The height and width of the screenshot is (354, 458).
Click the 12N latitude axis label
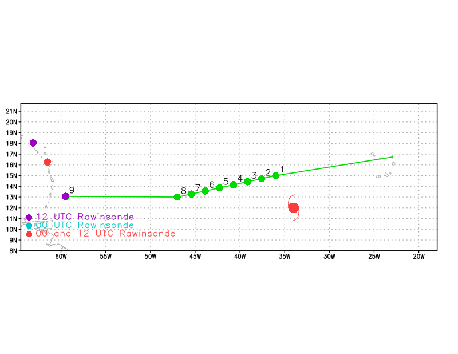11,208
